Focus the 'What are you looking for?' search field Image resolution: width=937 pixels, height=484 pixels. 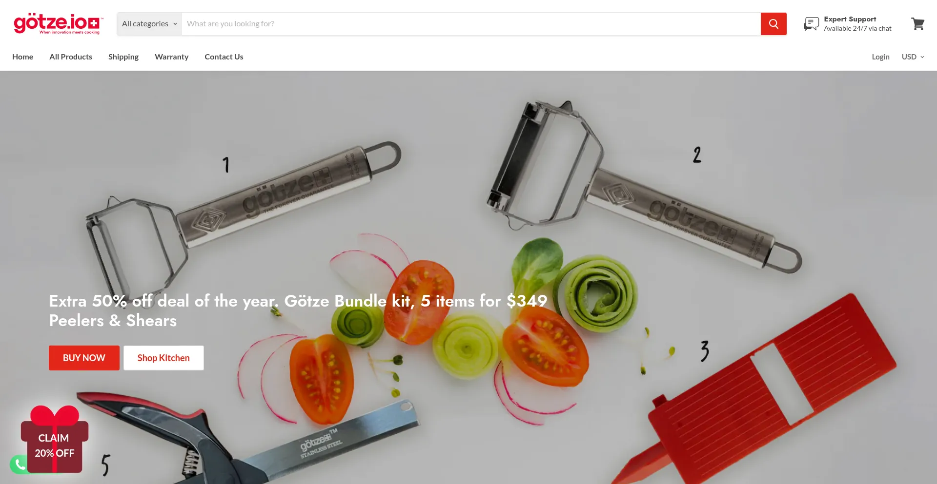click(471, 24)
